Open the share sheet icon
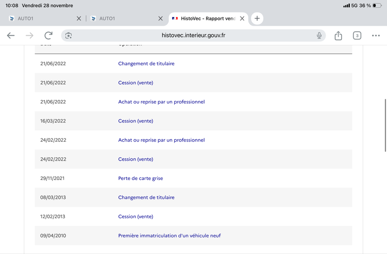This screenshot has width=387, height=254. coord(339,35)
